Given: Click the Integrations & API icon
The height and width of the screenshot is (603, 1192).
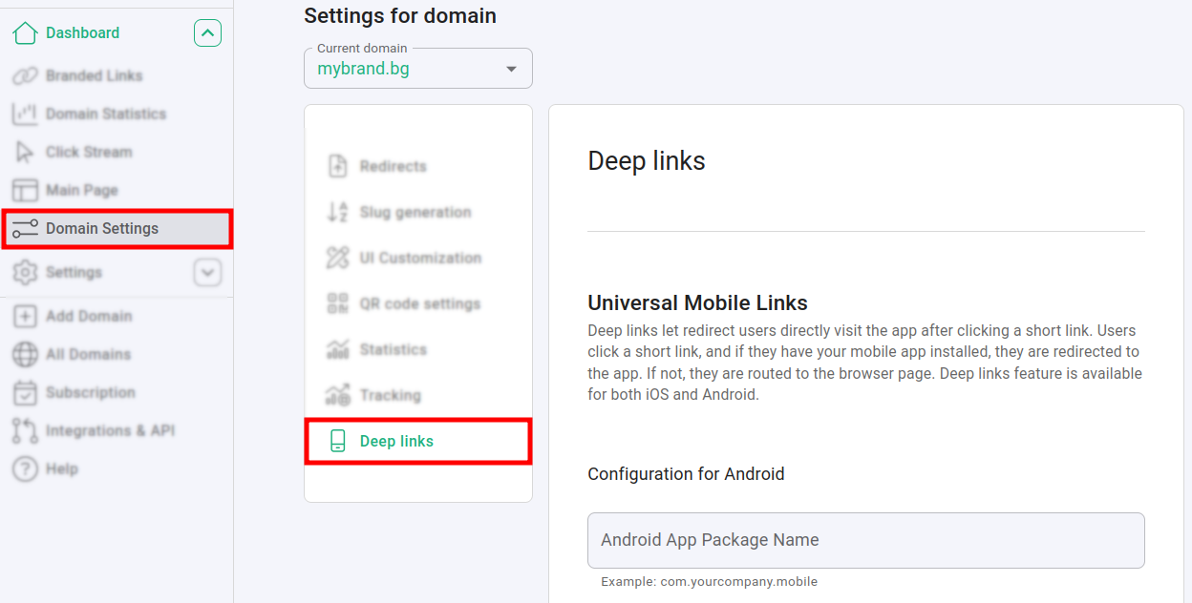Looking at the screenshot, I should click(x=25, y=431).
